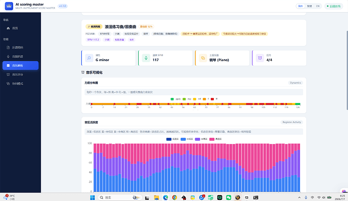The image size is (348, 201).
Task: Open the 音乐评分 sidebar entry
Action: pos(20,74)
